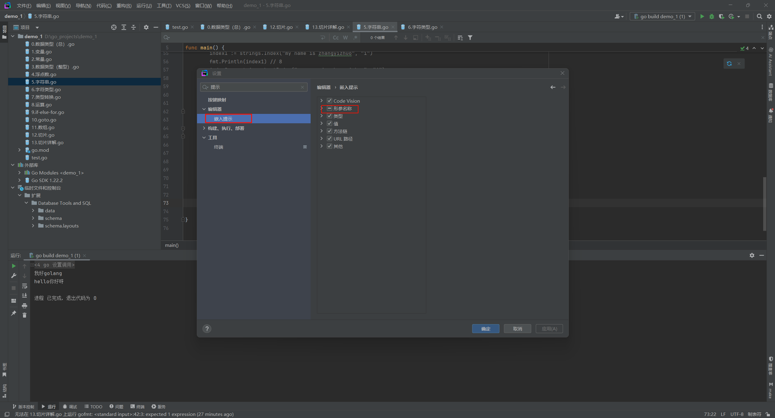The width and height of the screenshot is (775, 418).
Task: Click the Debug bug icon in top toolbar
Action: pos(712,16)
